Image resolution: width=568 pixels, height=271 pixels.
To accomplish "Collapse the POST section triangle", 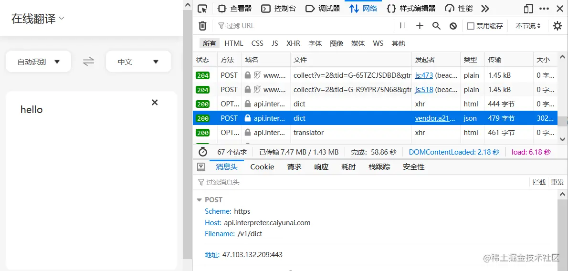I will pos(199,200).
